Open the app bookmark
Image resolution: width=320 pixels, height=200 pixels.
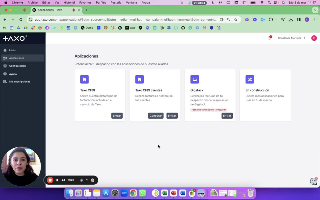[130, 28]
